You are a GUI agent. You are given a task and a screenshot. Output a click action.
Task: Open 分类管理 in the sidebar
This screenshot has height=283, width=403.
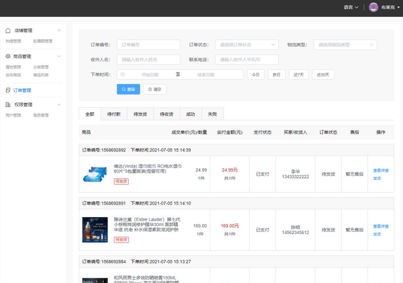[41, 67]
